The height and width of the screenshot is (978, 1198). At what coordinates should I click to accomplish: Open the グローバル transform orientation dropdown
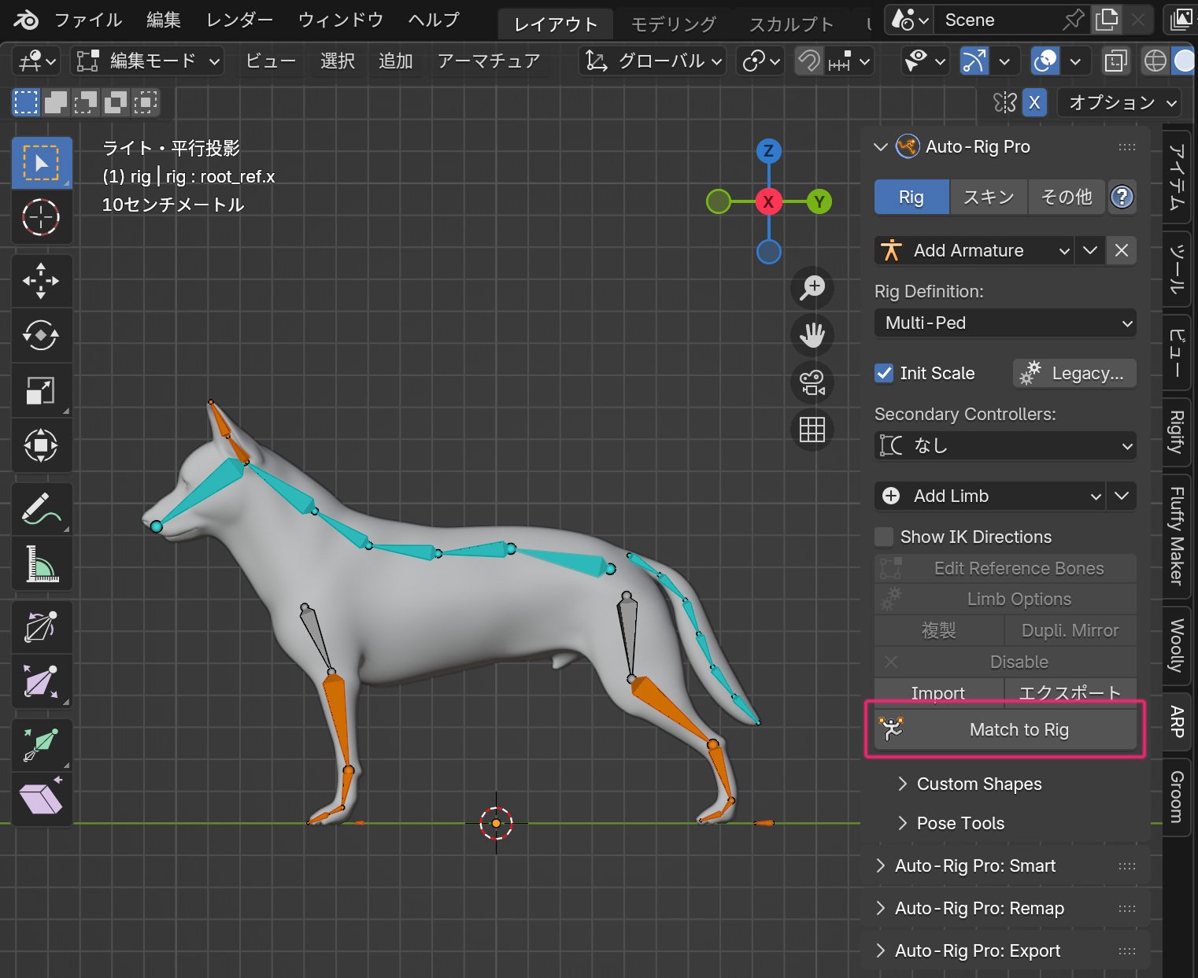point(653,61)
